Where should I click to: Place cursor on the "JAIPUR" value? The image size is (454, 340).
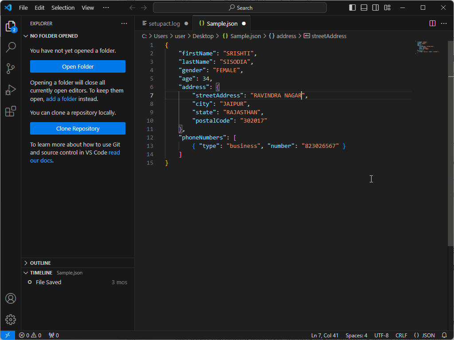(233, 104)
